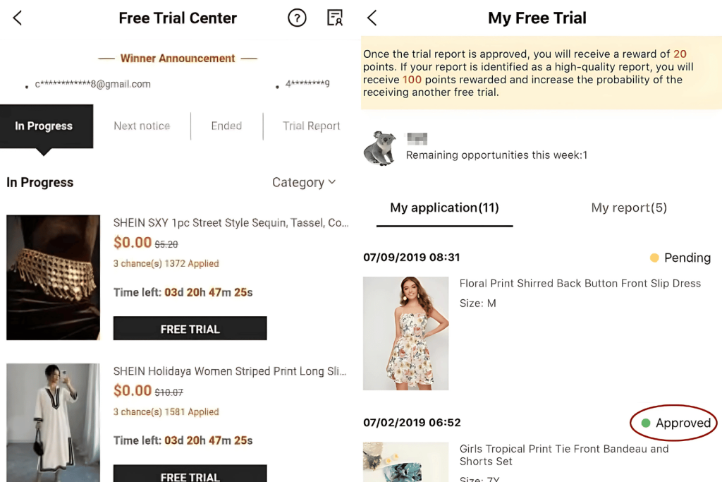Switch to My application(11) tab
The width and height of the screenshot is (722, 482).
pyautogui.click(x=444, y=207)
